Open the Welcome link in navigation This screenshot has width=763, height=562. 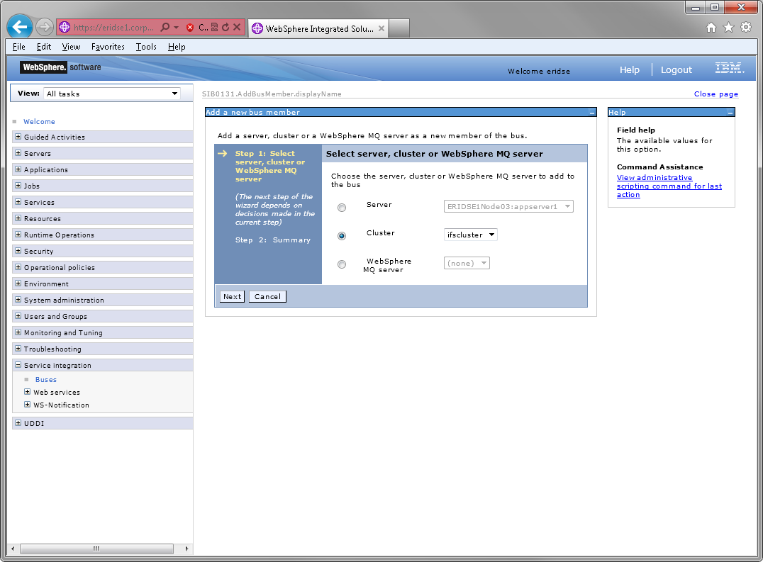click(40, 121)
